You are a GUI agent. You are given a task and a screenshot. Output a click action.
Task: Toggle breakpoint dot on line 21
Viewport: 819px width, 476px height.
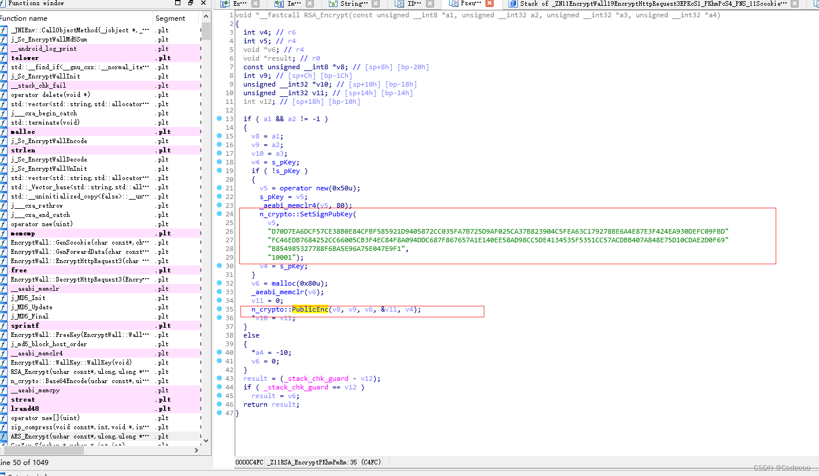(x=219, y=188)
